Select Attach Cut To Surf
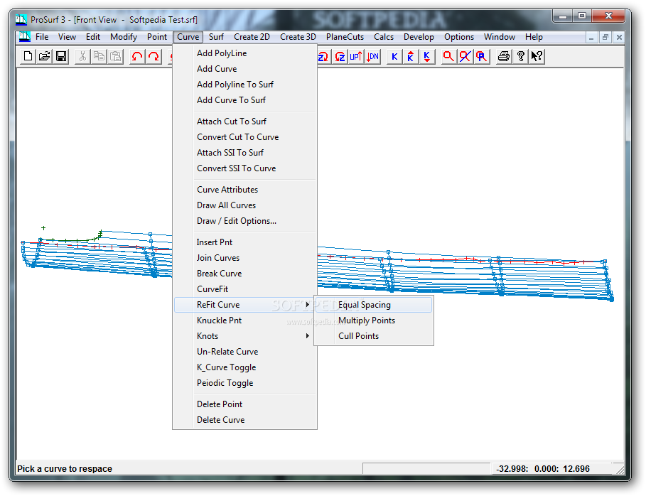646x496 pixels. click(244, 122)
